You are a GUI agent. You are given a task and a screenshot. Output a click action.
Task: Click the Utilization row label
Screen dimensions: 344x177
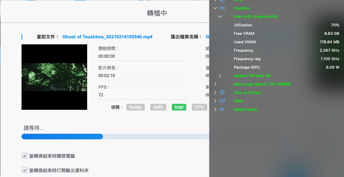coord(243,25)
